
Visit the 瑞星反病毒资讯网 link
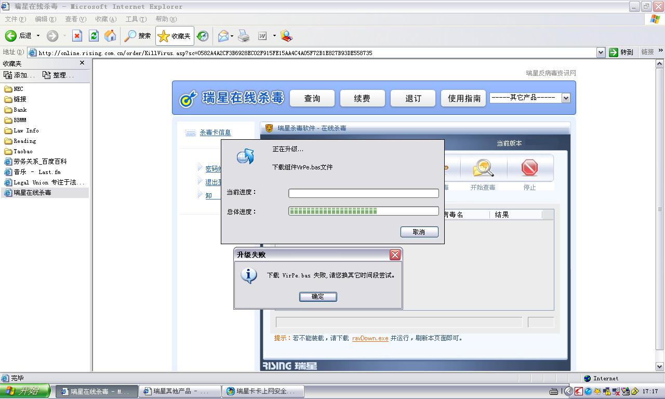(x=551, y=73)
